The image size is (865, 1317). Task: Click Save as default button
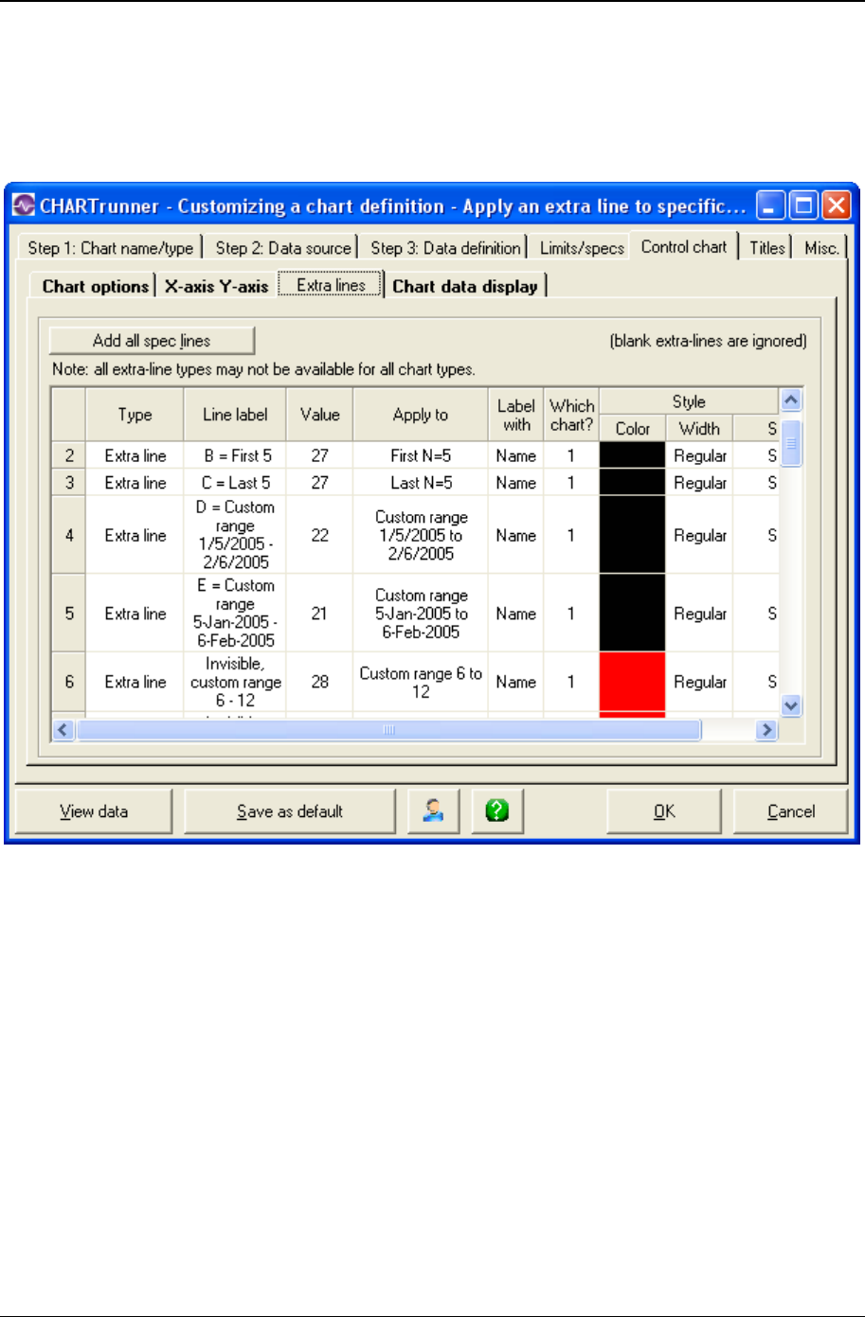point(290,811)
